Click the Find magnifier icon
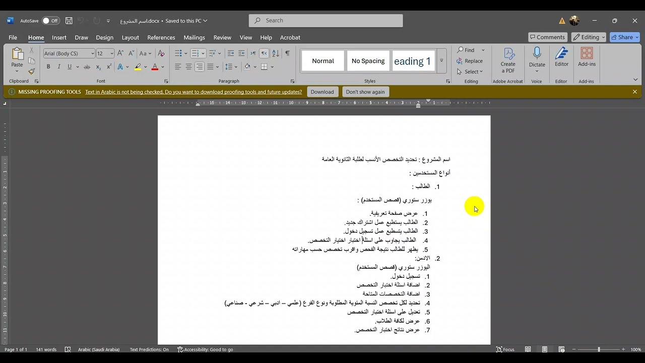The width and height of the screenshot is (645, 363). click(x=460, y=50)
